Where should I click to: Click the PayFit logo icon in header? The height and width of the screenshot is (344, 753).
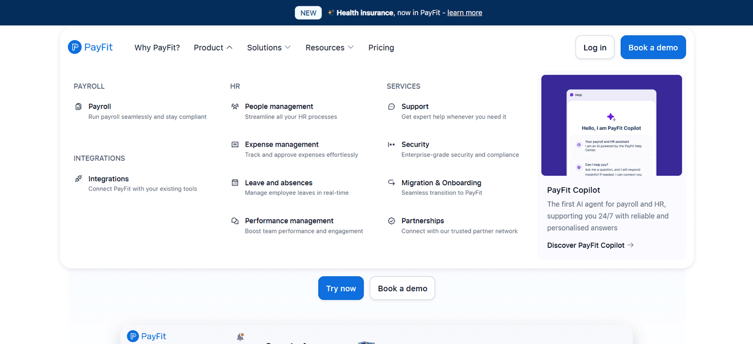(x=75, y=47)
